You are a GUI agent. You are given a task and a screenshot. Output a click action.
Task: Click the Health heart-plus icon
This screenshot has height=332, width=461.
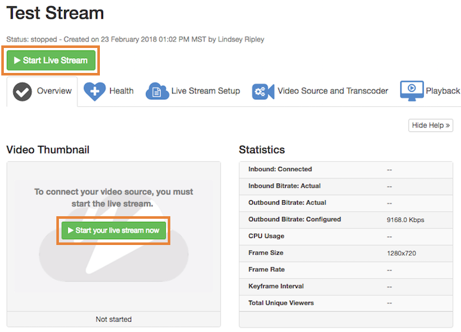(x=95, y=91)
